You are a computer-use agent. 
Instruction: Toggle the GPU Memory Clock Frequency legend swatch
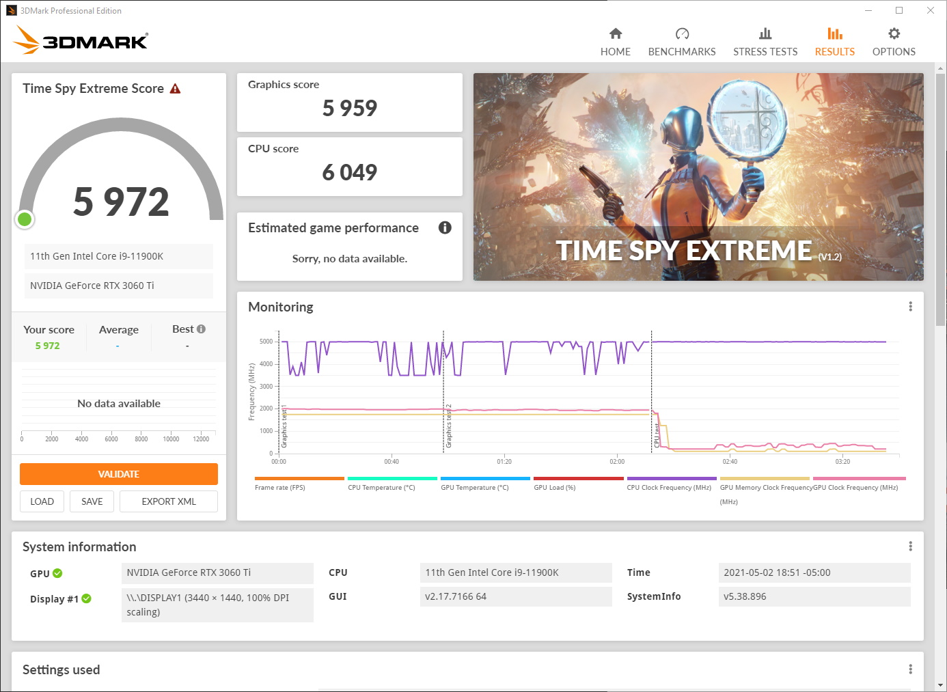765,478
